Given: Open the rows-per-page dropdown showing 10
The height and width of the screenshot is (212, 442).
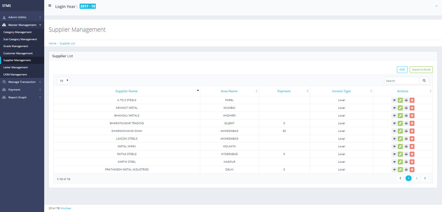Looking at the screenshot, I should [x=64, y=81].
